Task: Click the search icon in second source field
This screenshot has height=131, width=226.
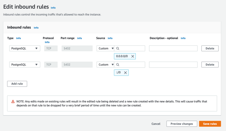Action: [118, 65]
